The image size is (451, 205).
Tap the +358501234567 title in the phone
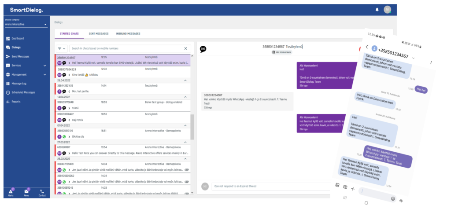click(x=393, y=53)
